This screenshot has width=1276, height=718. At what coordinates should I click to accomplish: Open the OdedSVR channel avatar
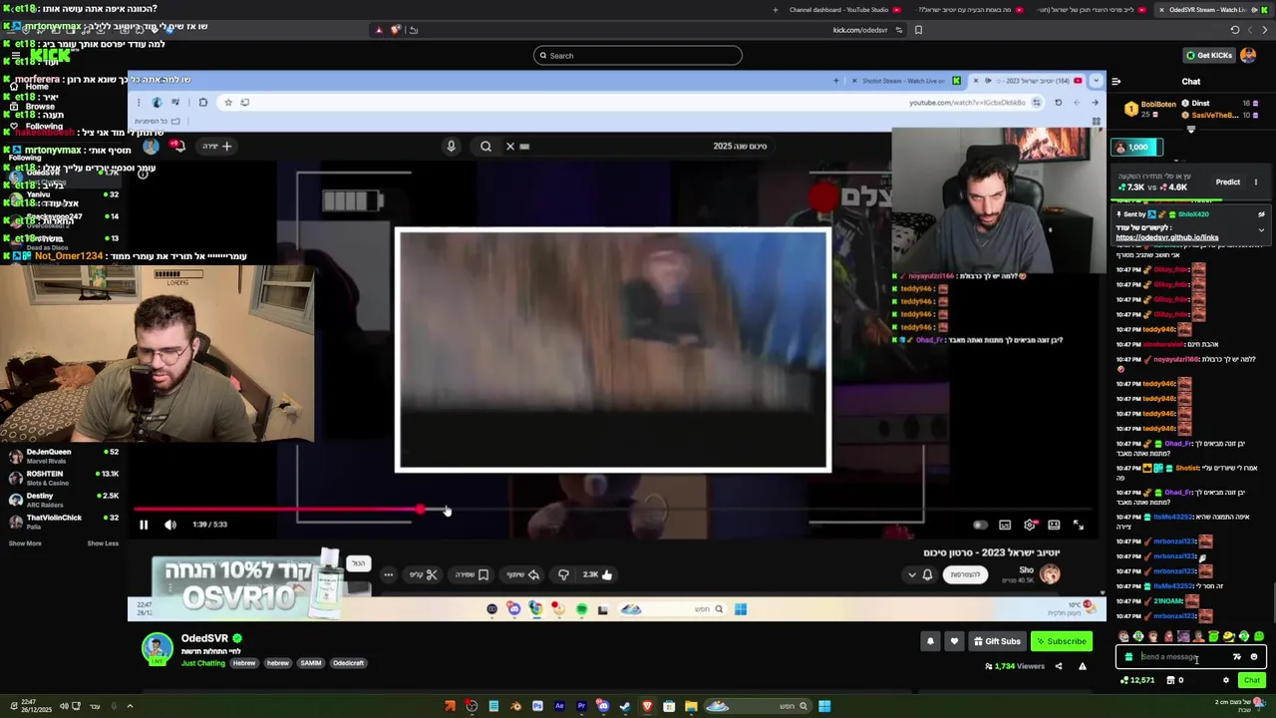157,648
